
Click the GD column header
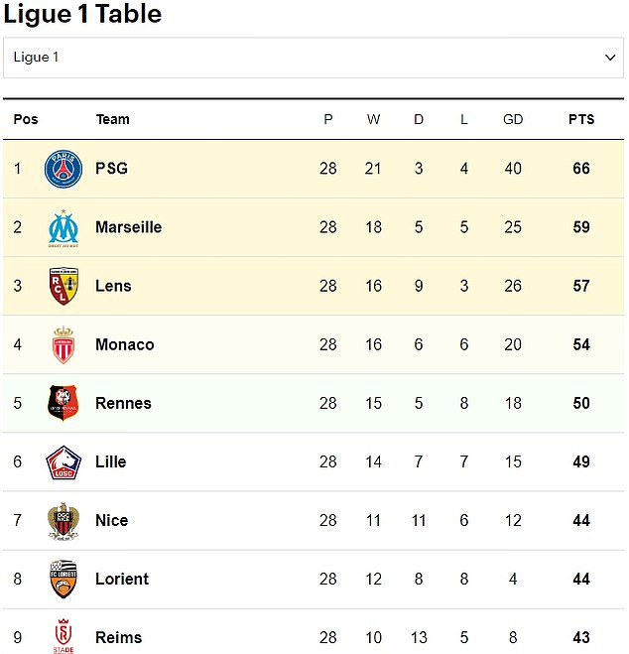coord(513,119)
